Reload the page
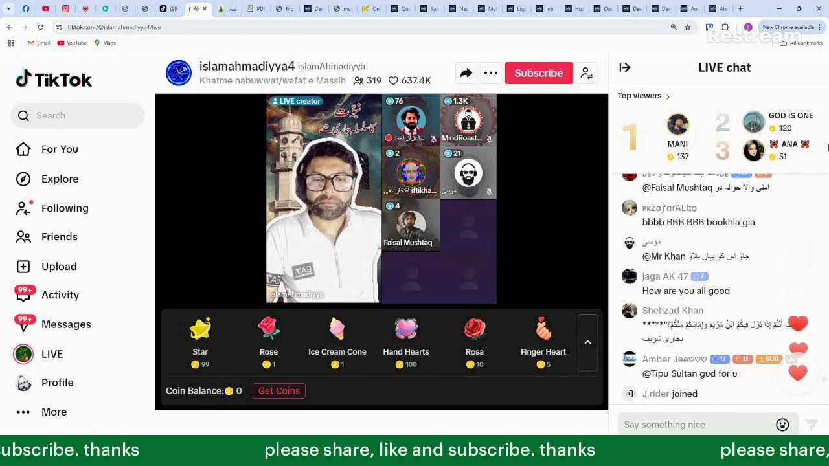 40,27
